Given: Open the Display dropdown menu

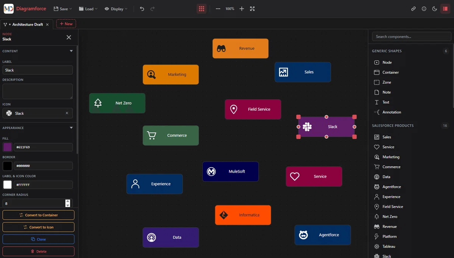Looking at the screenshot, I should (116, 9).
